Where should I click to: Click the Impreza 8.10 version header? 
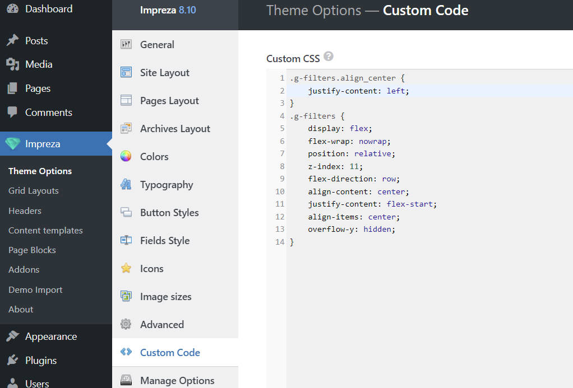168,10
